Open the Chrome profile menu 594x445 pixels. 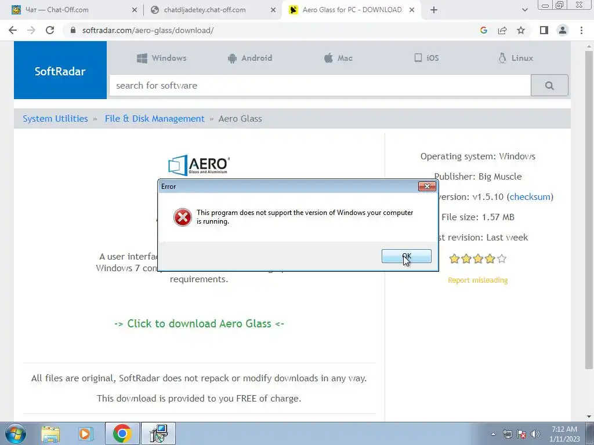(563, 30)
